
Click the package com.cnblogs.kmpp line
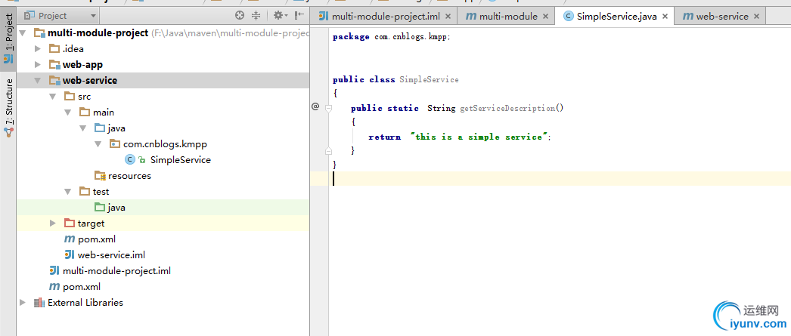tap(391, 37)
